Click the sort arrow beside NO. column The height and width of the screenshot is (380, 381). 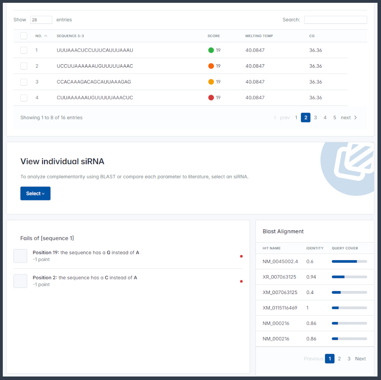click(x=46, y=36)
